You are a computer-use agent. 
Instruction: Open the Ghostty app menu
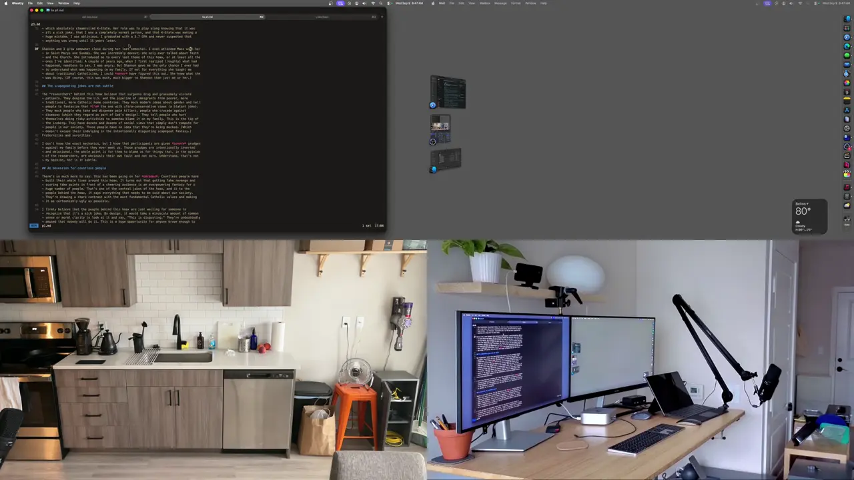[x=17, y=3]
